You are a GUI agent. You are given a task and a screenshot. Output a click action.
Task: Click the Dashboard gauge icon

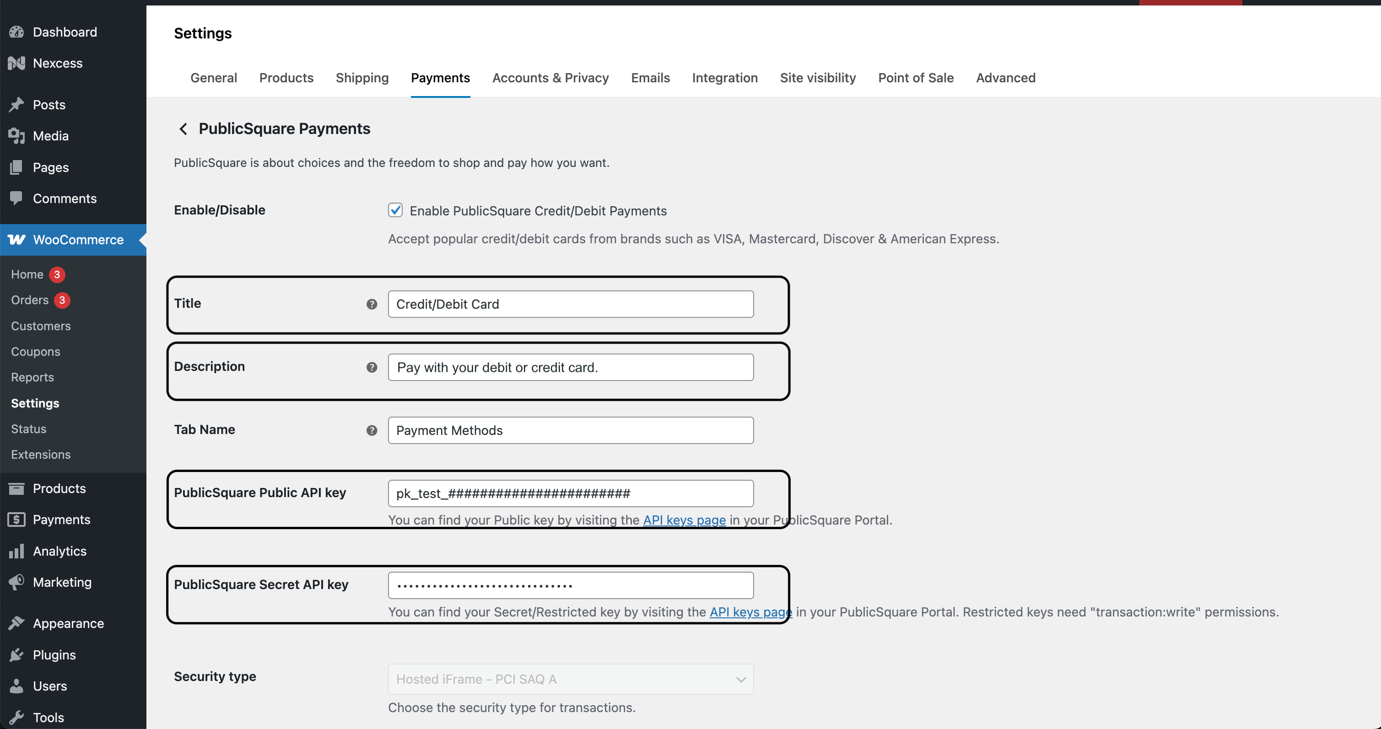16,32
